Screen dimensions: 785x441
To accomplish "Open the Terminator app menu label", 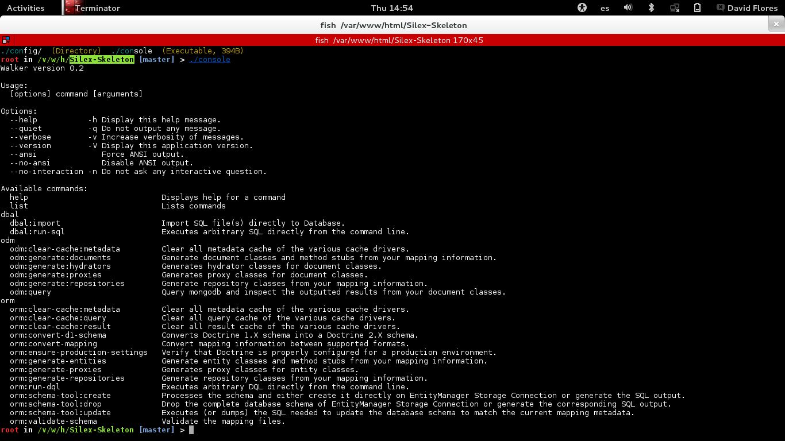I will (98, 8).
